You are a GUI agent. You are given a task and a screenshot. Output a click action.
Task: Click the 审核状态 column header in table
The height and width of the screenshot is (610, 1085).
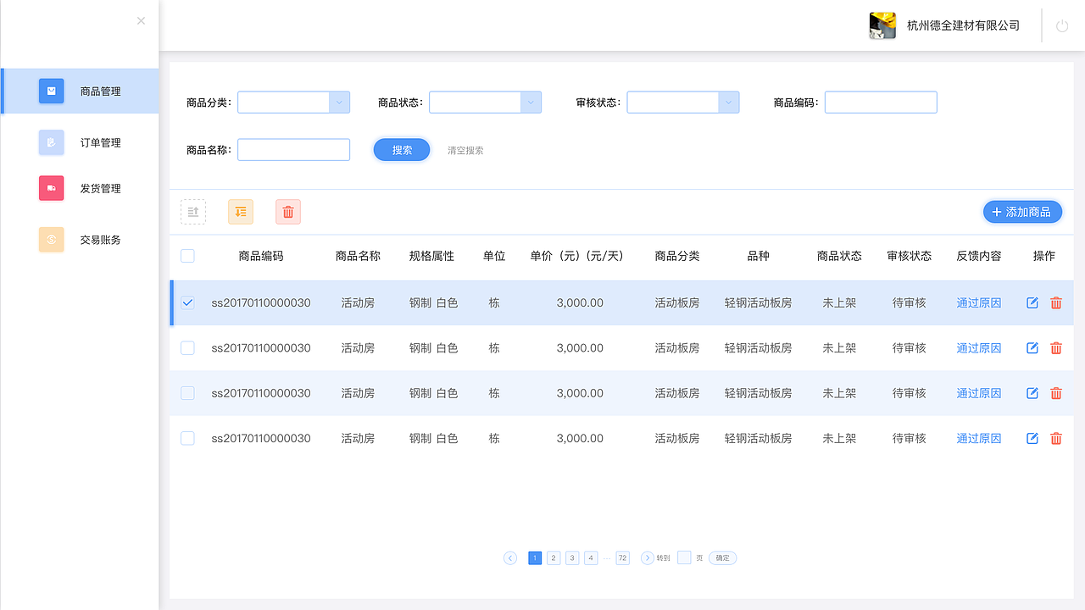[910, 256]
